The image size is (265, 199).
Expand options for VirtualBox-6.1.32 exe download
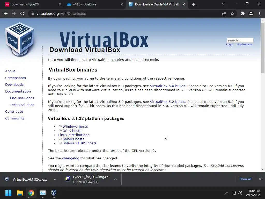pos(55,179)
